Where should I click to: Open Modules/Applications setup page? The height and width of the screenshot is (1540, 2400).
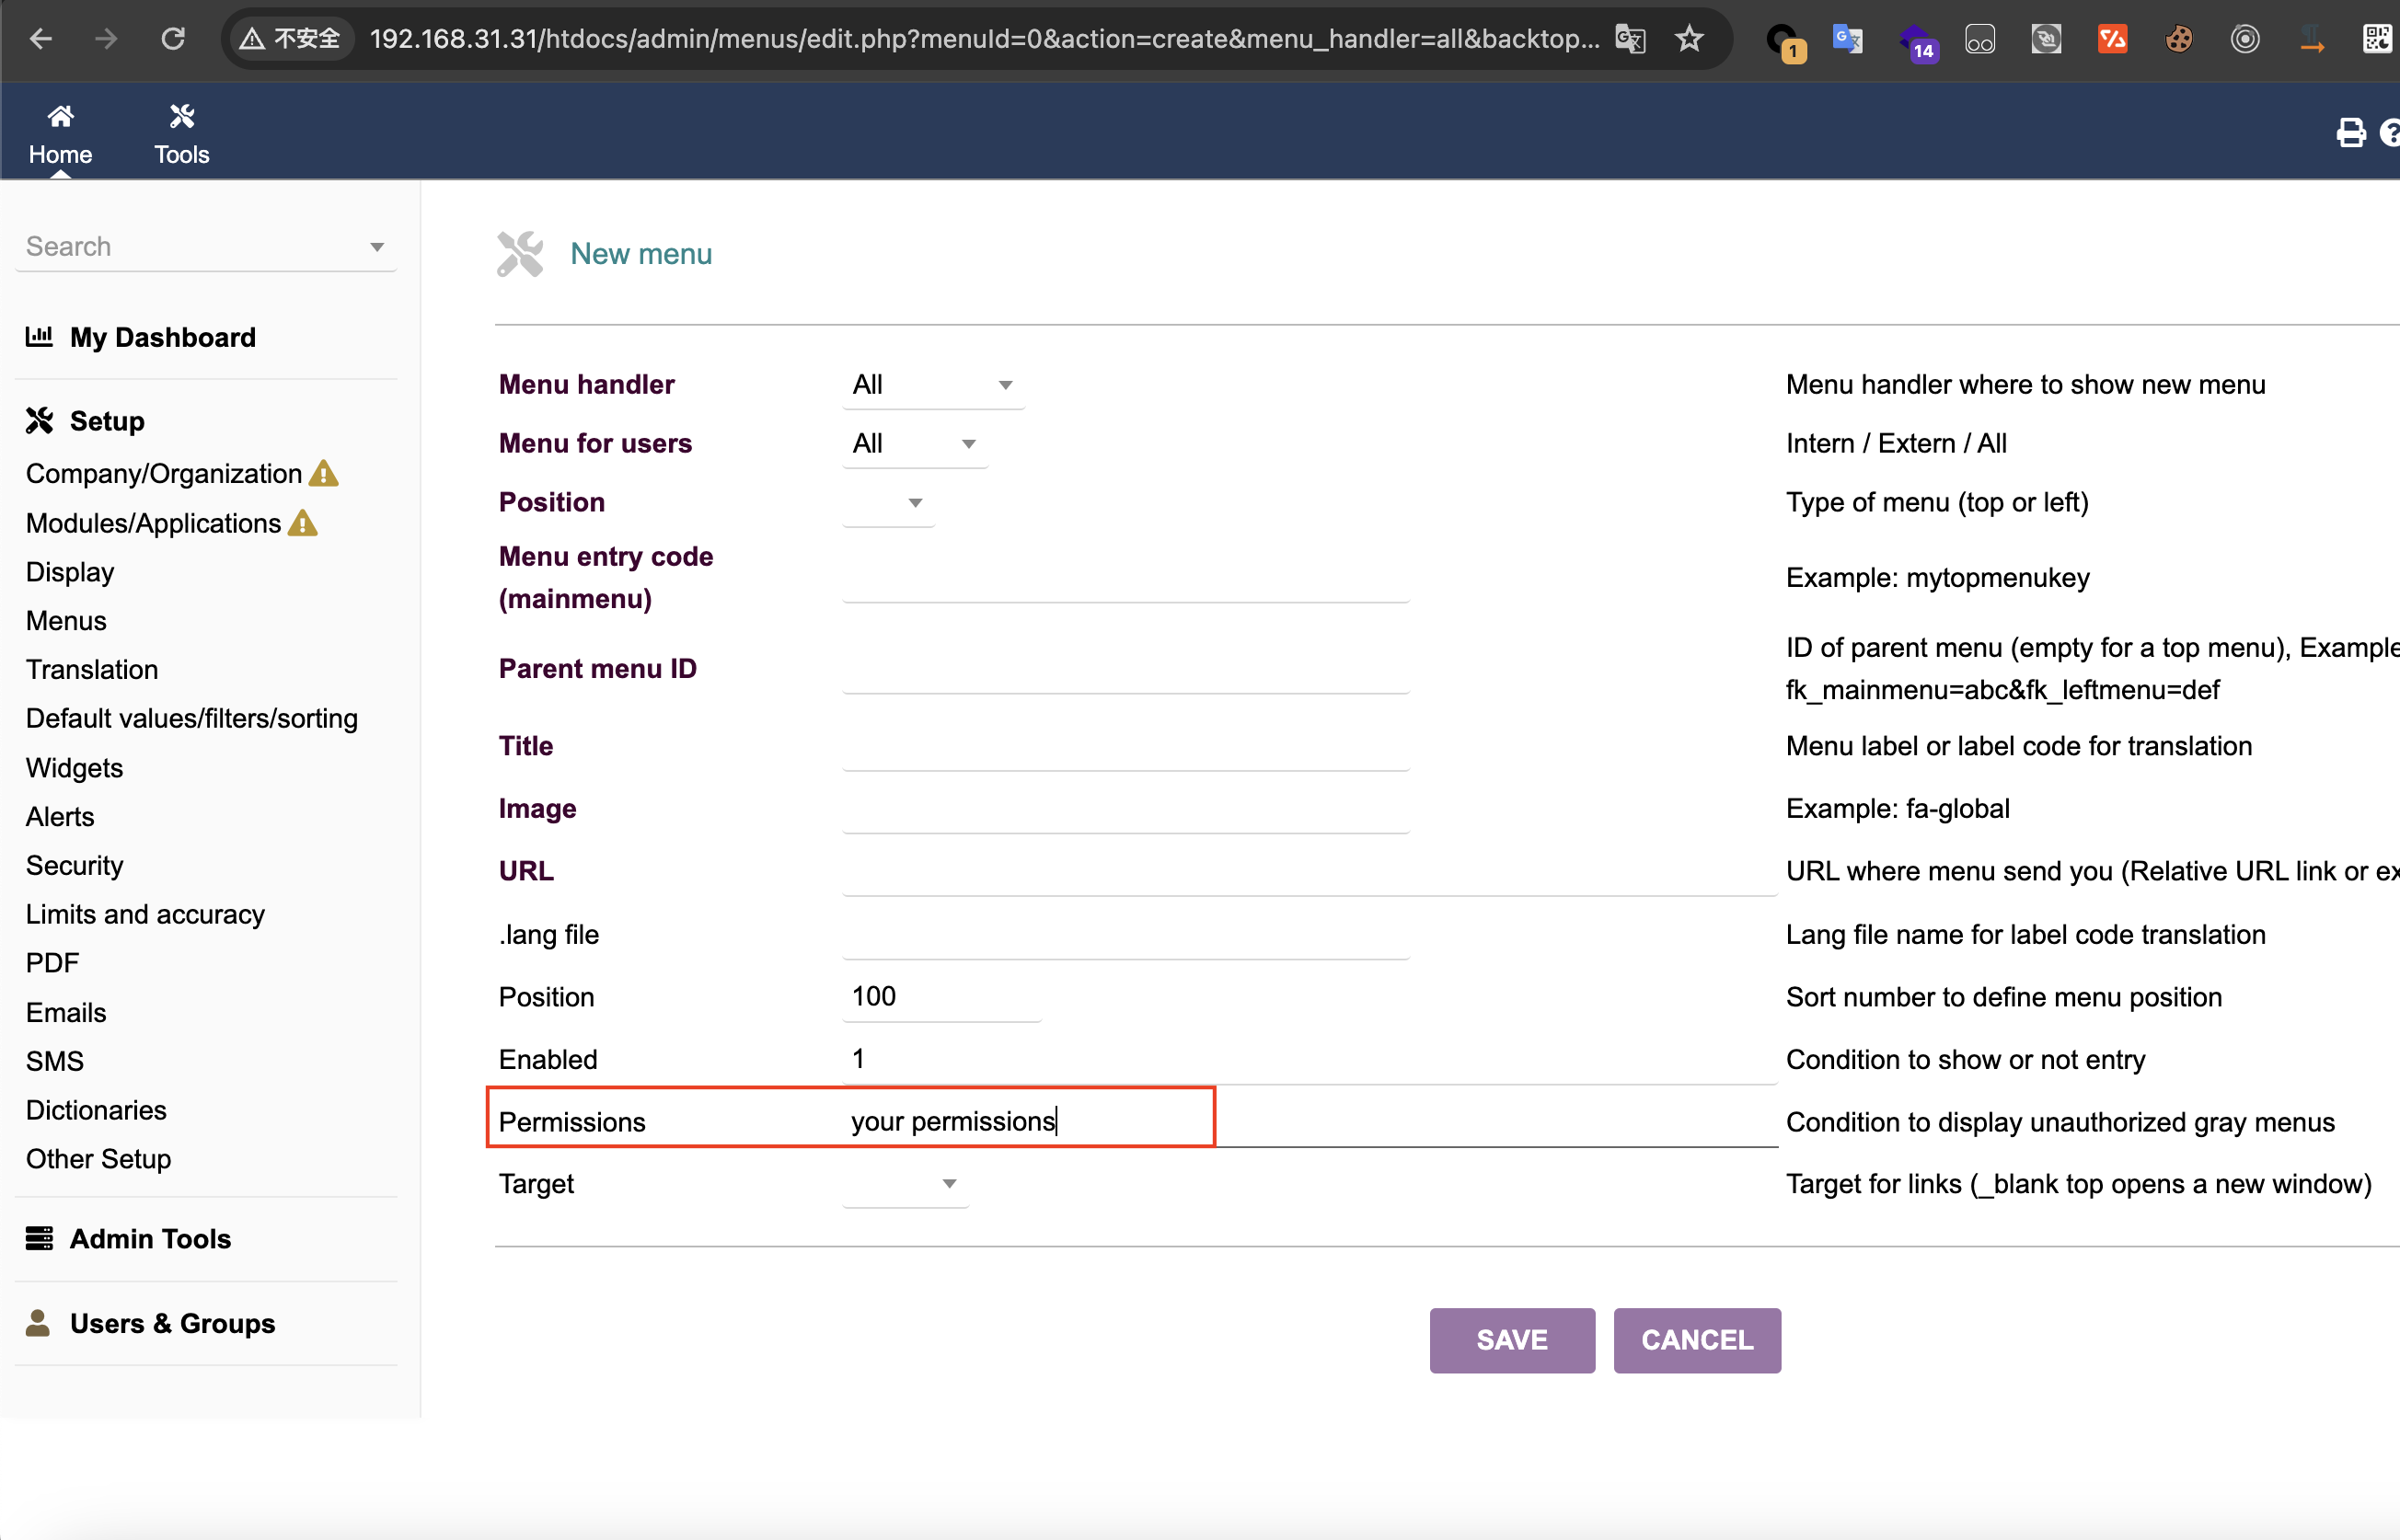coord(153,523)
